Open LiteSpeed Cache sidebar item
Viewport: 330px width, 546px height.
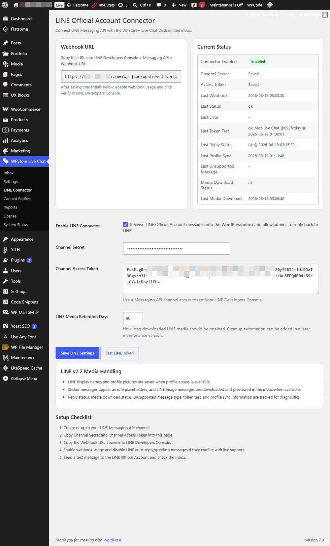click(24, 368)
